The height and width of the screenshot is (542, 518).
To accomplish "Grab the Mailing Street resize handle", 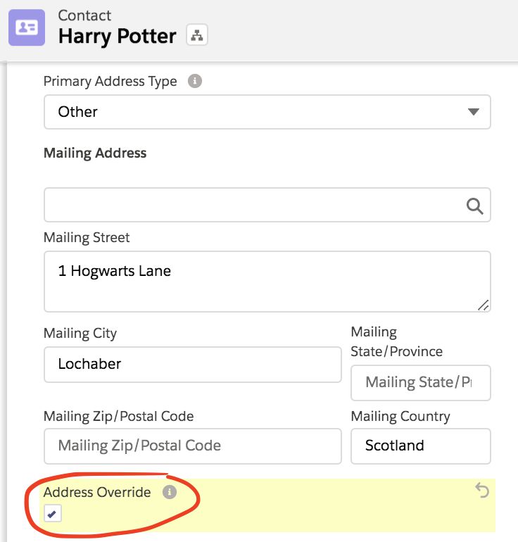I will [x=484, y=305].
